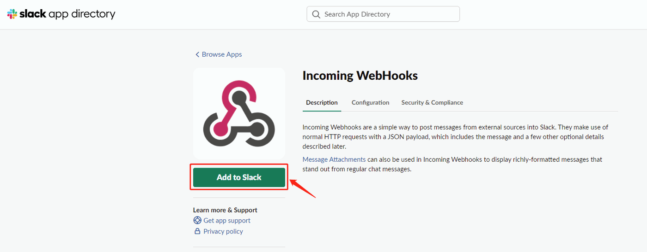Open the Privacy policy link

[223, 231]
